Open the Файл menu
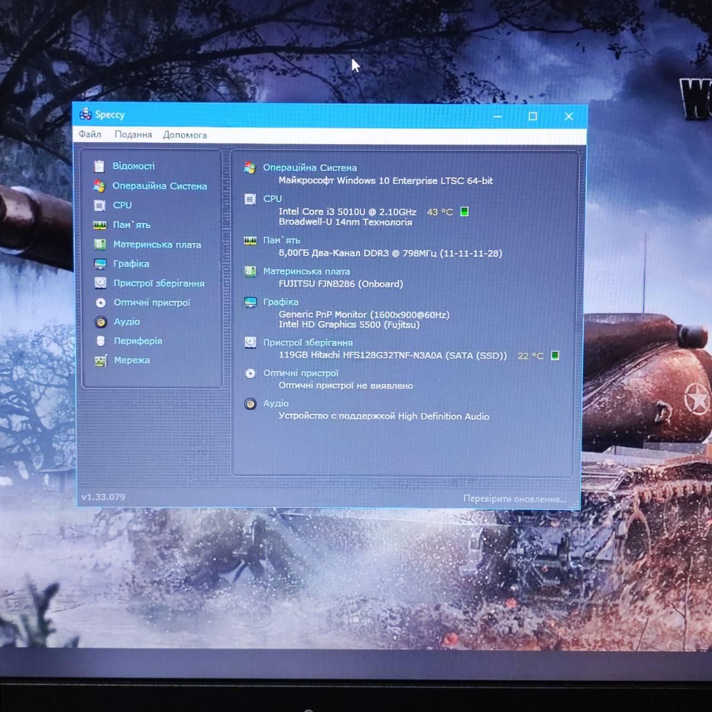712x712 pixels. tap(90, 134)
